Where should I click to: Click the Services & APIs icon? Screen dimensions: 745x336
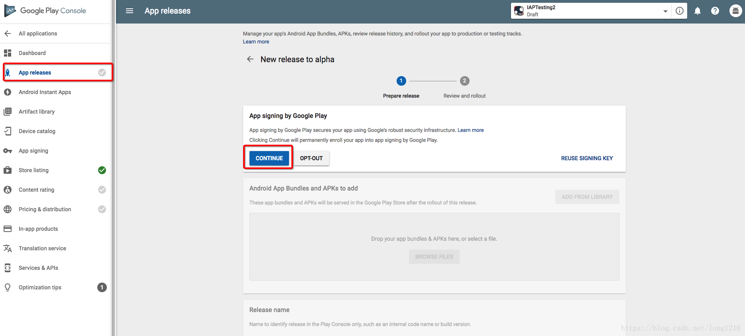8,268
